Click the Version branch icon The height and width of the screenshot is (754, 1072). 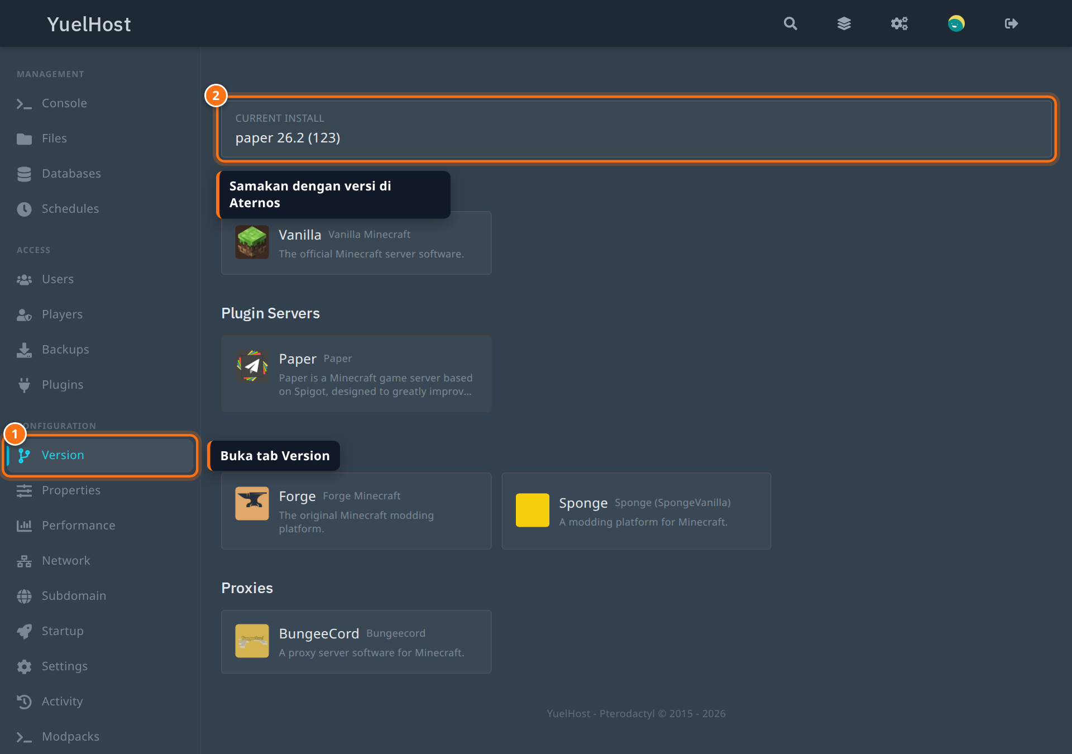click(x=24, y=455)
